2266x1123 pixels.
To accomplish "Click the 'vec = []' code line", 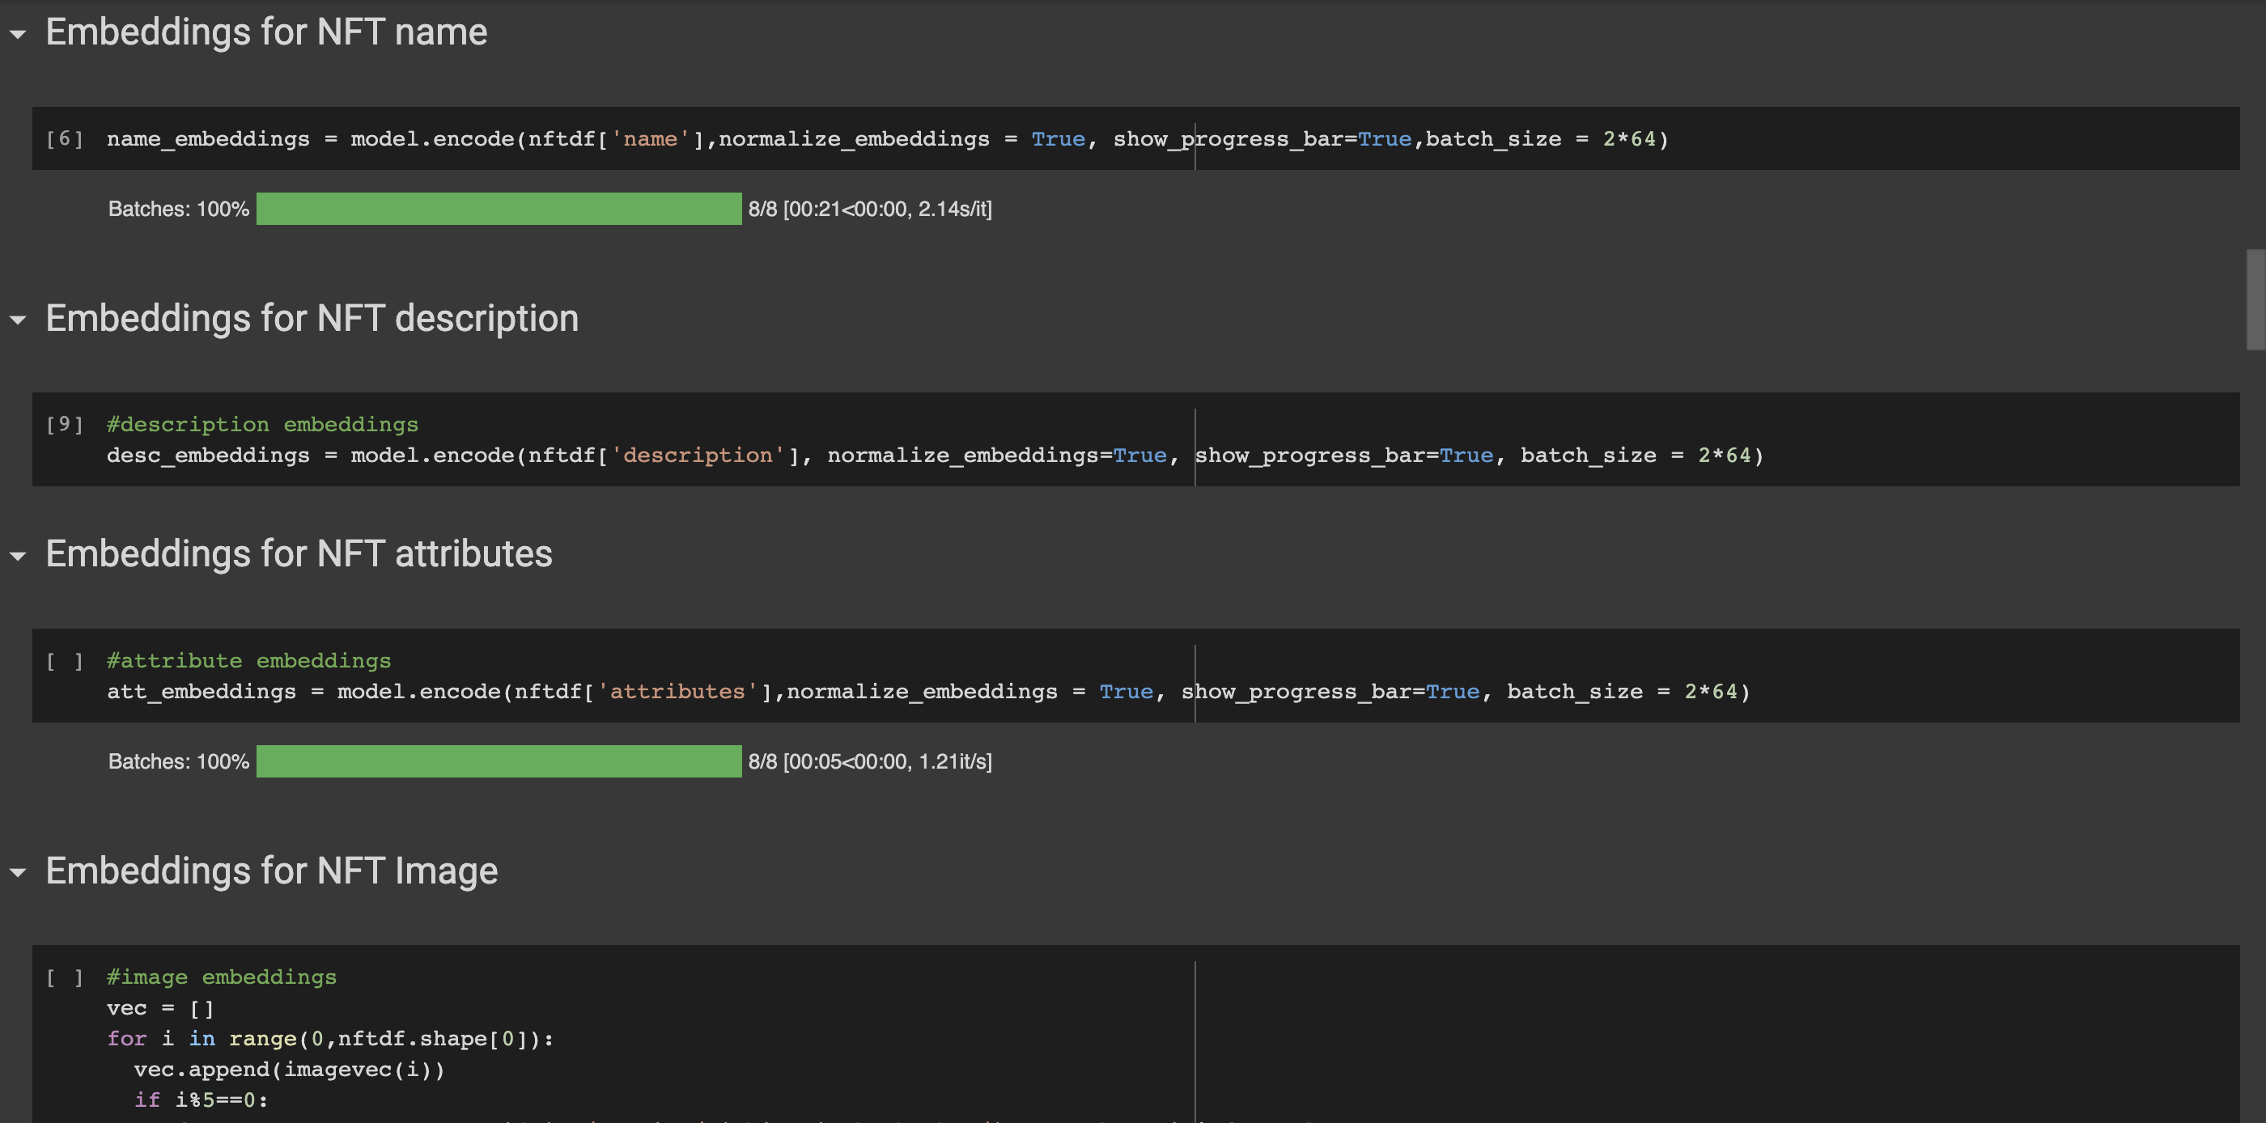I will coord(160,1008).
